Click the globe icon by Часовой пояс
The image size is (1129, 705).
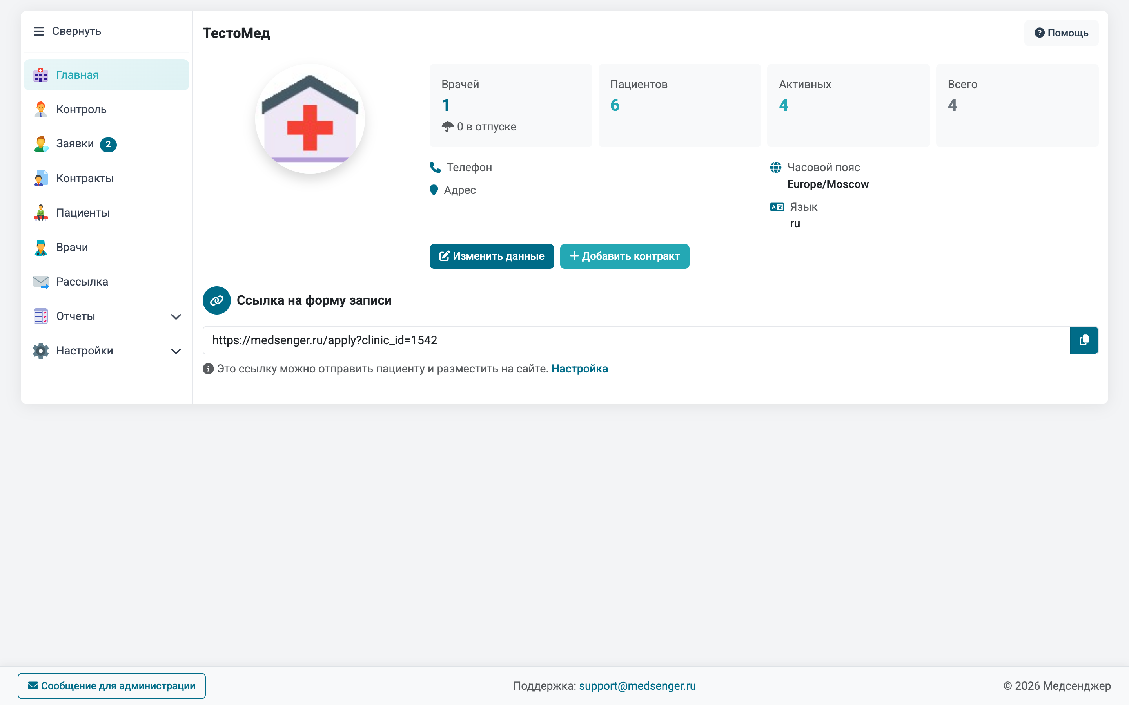(776, 167)
